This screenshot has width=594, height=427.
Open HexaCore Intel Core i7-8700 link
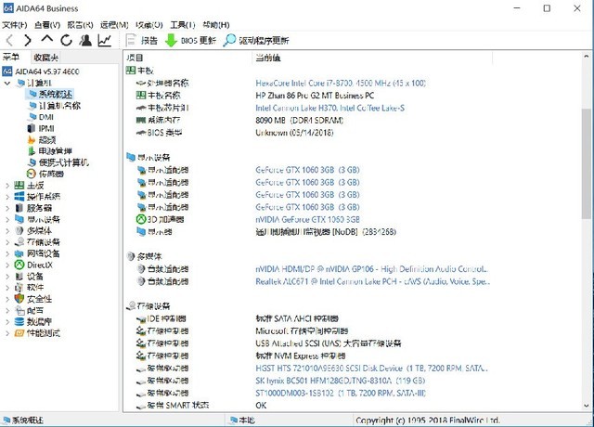click(x=341, y=83)
